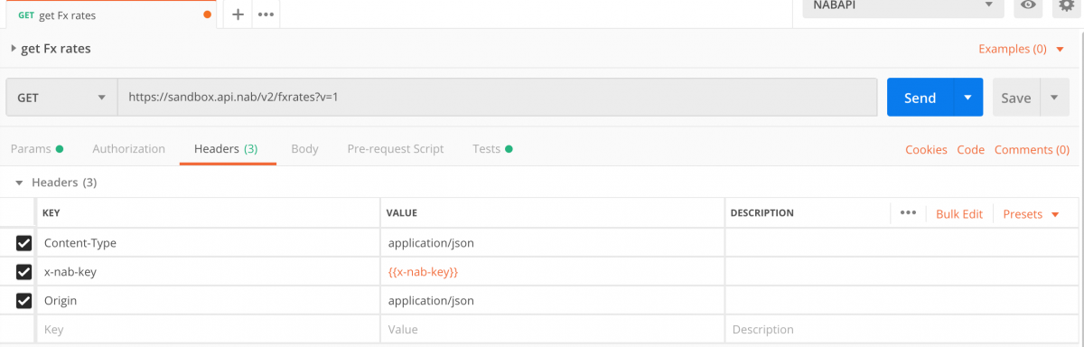
Task: Click the Bulk Edit button
Action: pos(959,214)
